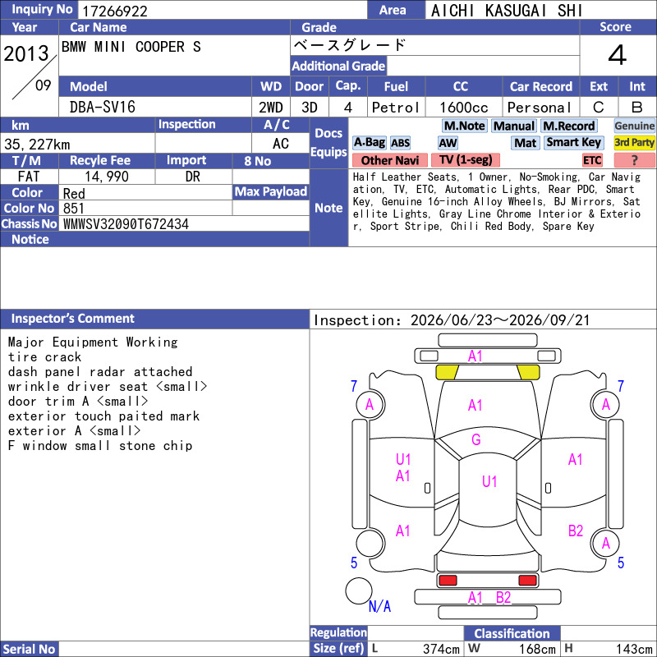657x657 pixels.
Task: Select the model code DBA-SV16
Action: point(102,108)
